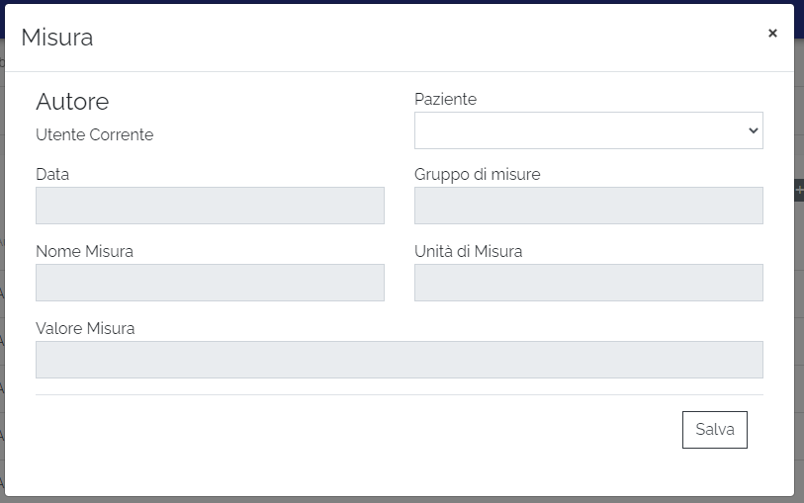
Task: Click the Paziente dropdown arrow chevron
Action: [x=753, y=130]
